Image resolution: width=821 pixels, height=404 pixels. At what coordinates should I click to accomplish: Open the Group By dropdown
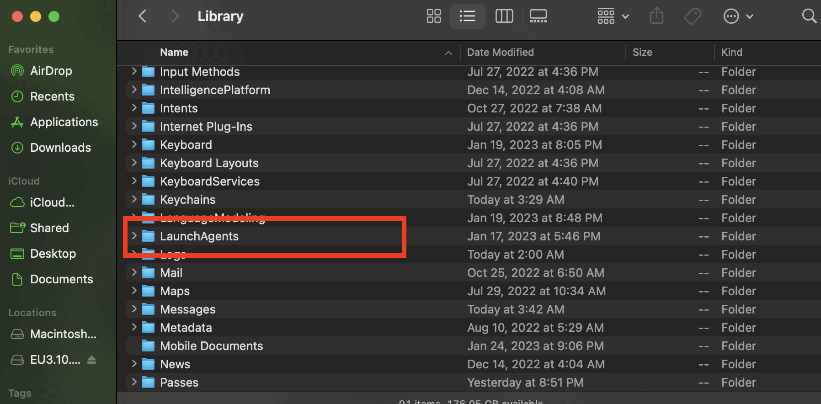point(613,16)
